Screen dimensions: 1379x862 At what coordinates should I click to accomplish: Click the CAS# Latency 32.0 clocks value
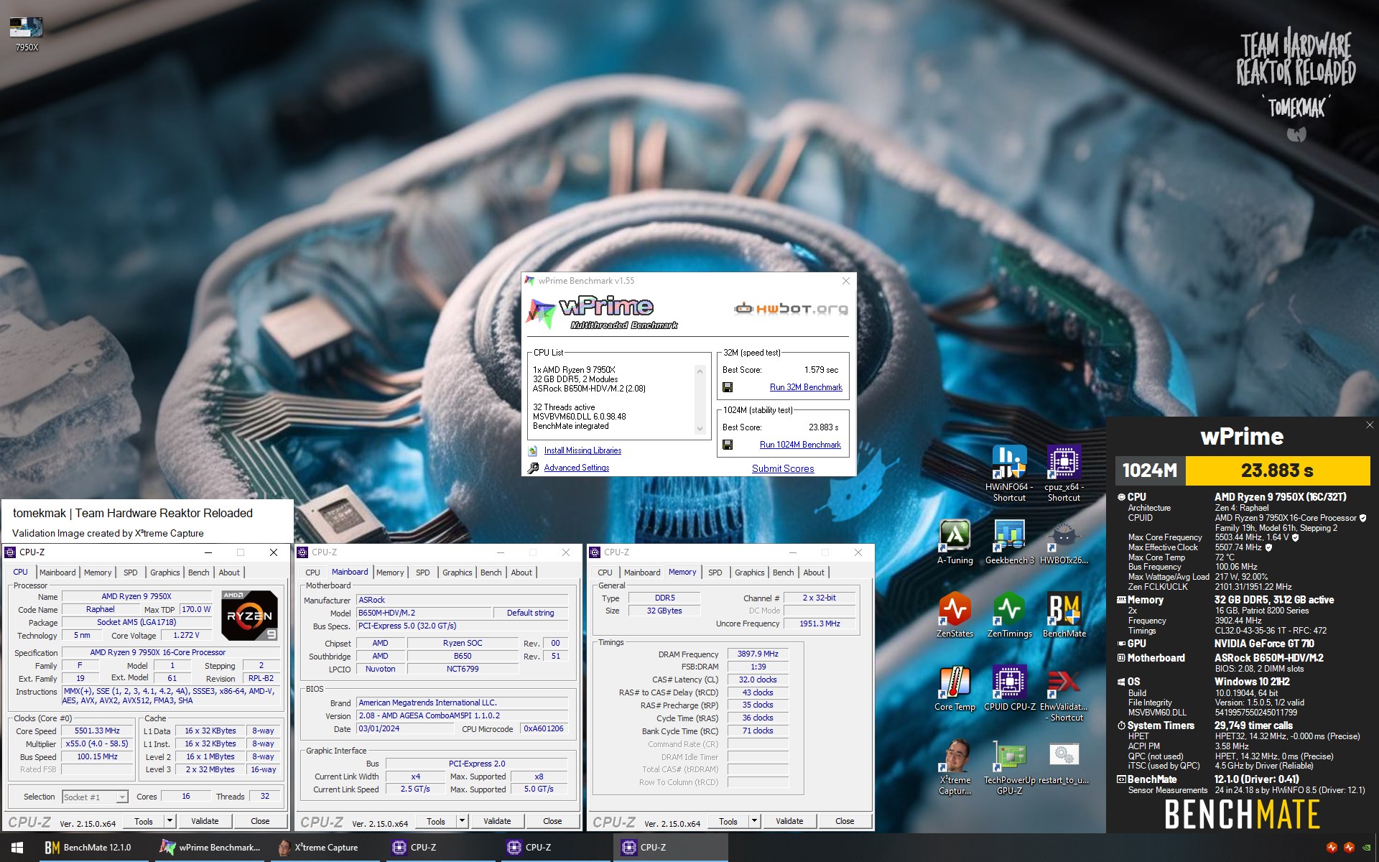758,680
